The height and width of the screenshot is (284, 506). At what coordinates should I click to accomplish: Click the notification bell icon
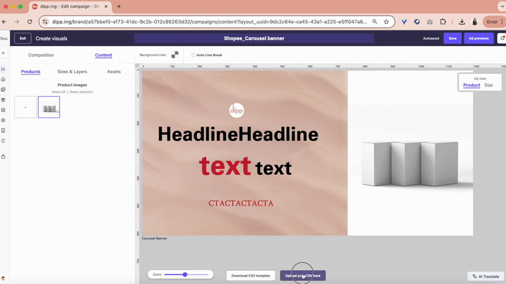[x=502, y=38]
